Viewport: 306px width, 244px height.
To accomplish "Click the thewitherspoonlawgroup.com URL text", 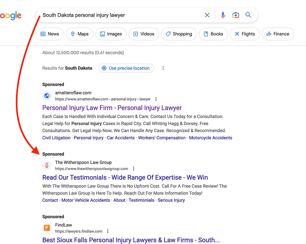I will coord(91,169).
